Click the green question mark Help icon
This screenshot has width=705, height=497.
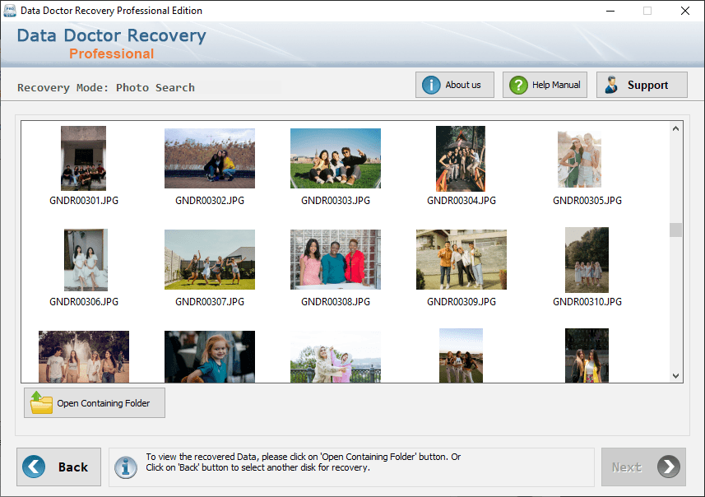[x=518, y=85]
